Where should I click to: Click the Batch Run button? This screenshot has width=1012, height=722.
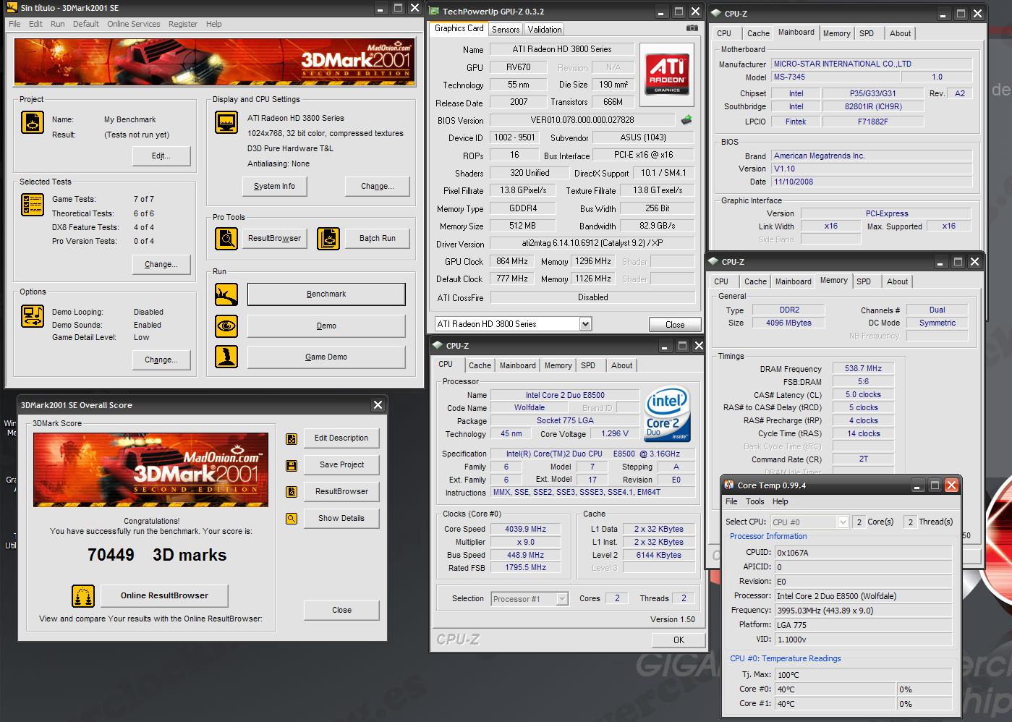point(378,239)
